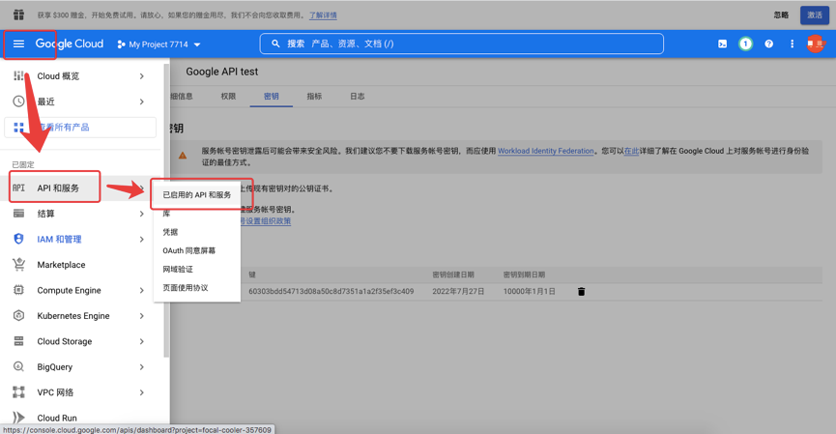This screenshot has width=836, height=434.
Task: Switch to the 指标 tab
Action: (314, 96)
